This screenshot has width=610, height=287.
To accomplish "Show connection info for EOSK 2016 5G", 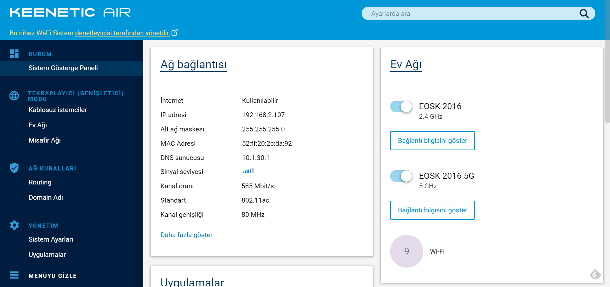I will (x=432, y=210).
